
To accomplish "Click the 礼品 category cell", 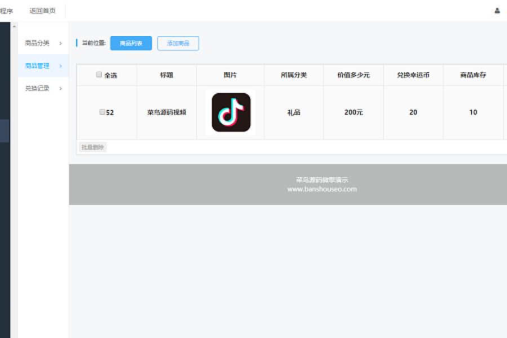I will tap(293, 112).
